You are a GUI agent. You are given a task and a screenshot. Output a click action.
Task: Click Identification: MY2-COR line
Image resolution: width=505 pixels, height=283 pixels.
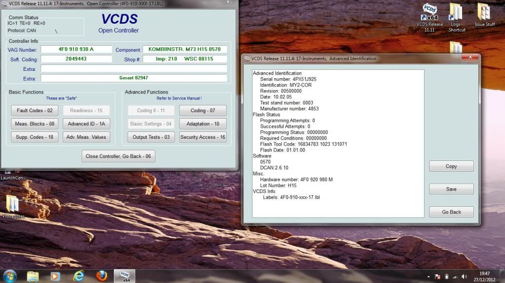[x=286, y=85]
